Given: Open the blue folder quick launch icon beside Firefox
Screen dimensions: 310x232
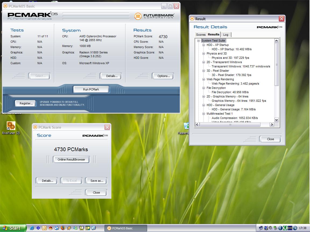Looking at the screenshot, I should click(57, 228).
